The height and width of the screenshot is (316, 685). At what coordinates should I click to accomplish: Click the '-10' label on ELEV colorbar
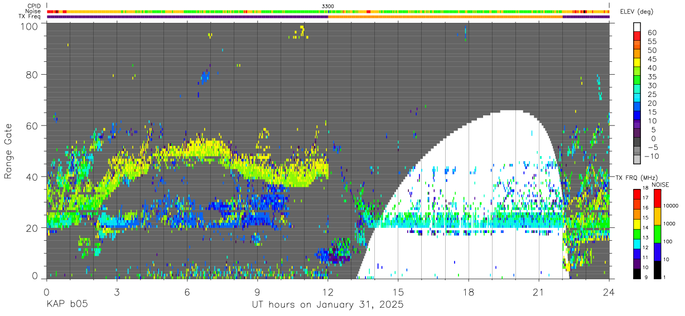652,156
